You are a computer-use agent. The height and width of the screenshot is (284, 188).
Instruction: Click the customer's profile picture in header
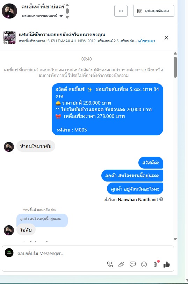(x=9, y=11)
